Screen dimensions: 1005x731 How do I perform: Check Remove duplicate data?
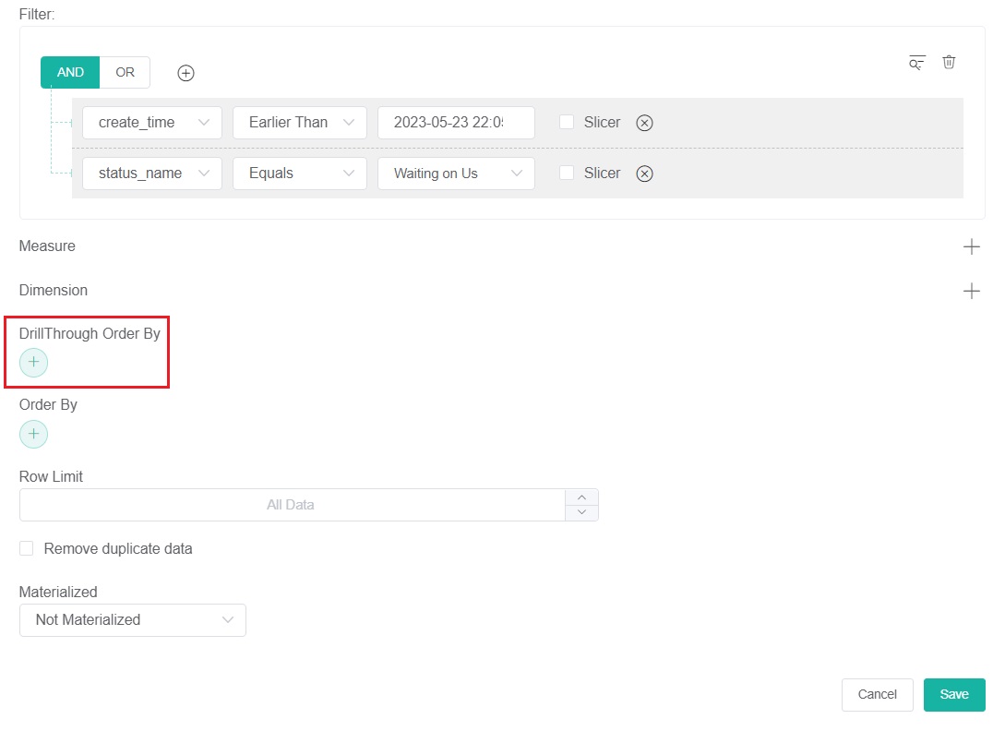pos(27,548)
